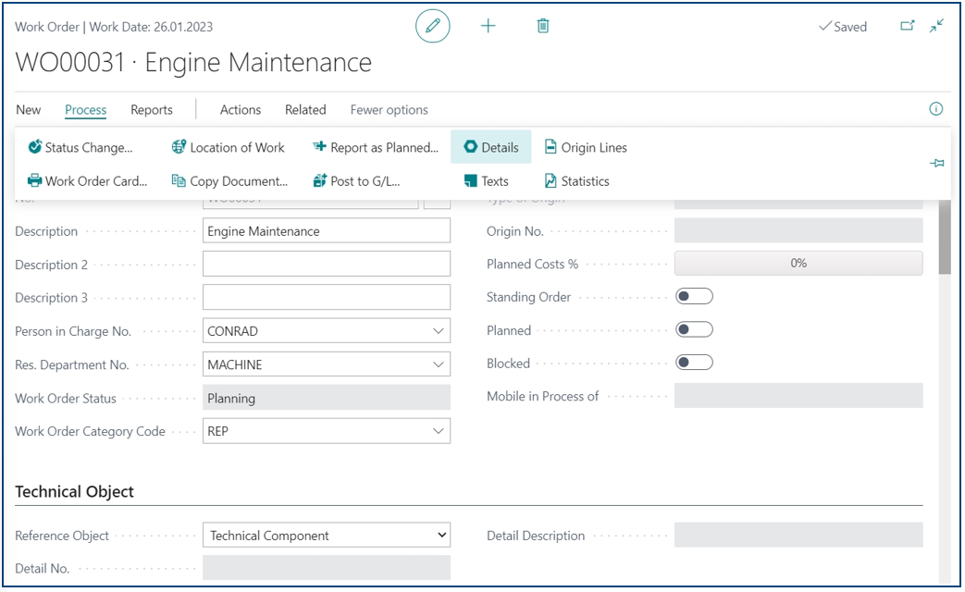Click the Res. Department No. field MACHINE
The width and height of the screenshot is (965, 592).
(327, 364)
